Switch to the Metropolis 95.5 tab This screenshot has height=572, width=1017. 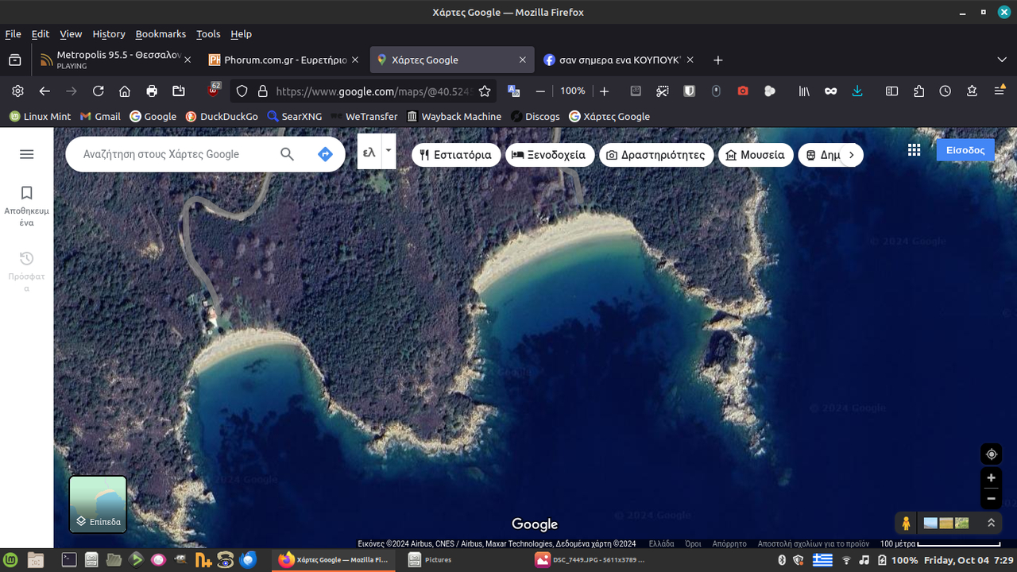click(x=114, y=60)
